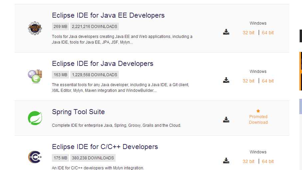Download Java Developers 64 bit
This screenshot has width=302, height=170.
[268, 81]
